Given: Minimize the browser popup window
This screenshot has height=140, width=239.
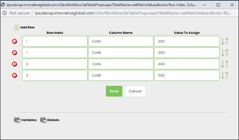Looking at the screenshot, I should pos(205,5).
